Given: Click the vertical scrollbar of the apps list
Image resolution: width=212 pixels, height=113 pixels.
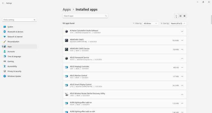Looking at the screenshot, I should 211,19.
